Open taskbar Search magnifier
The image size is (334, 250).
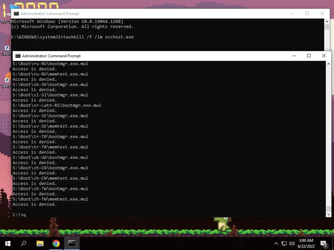[23, 243]
